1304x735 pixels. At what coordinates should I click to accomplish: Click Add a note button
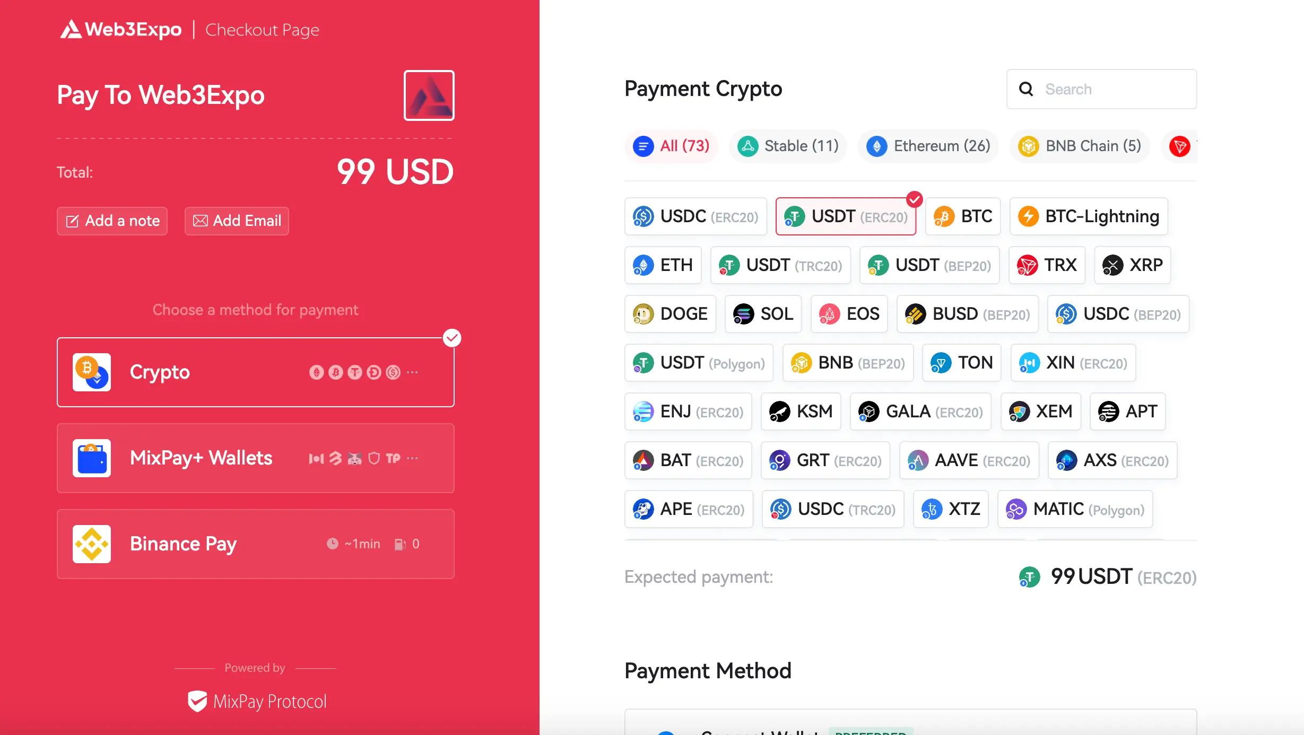pos(113,220)
